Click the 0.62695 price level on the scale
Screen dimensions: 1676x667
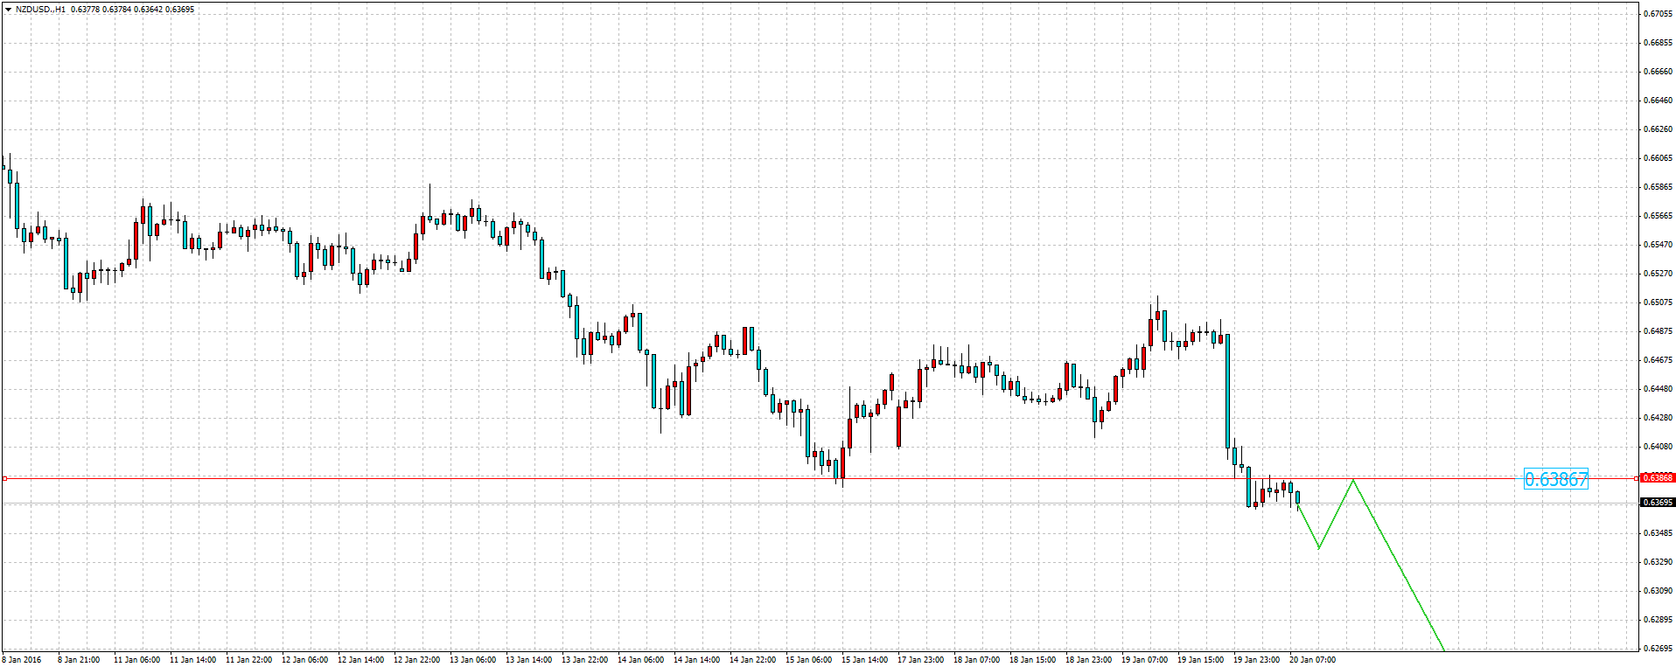pos(1658,649)
